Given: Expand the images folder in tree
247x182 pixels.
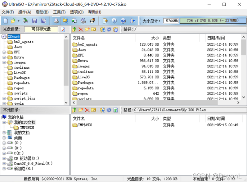Looking at the screenshot, I should coord(4,63).
